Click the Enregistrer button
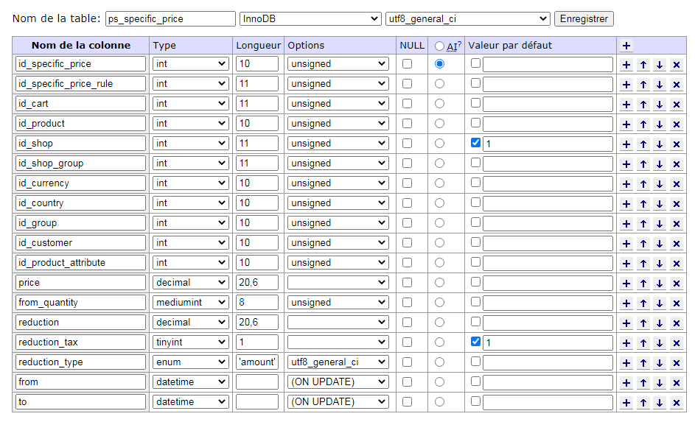The image size is (695, 422). 584,18
